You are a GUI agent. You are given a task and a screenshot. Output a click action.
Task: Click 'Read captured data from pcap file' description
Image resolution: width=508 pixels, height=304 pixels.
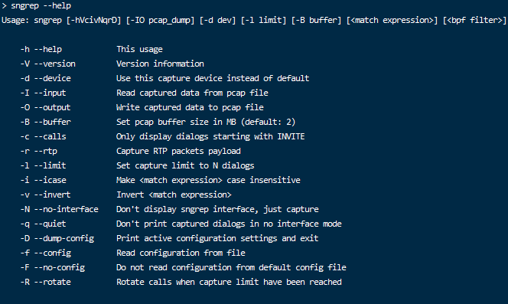pos(192,93)
